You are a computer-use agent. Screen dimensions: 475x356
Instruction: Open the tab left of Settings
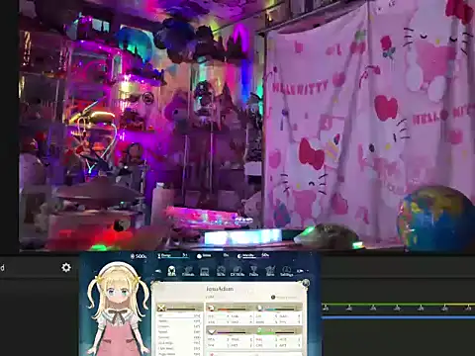tap(270, 271)
